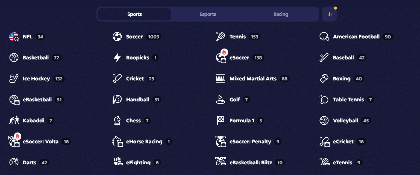The width and height of the screenshot is (420, 175).
Task: Select the Soccer ball icon
Action: [117, 37]
